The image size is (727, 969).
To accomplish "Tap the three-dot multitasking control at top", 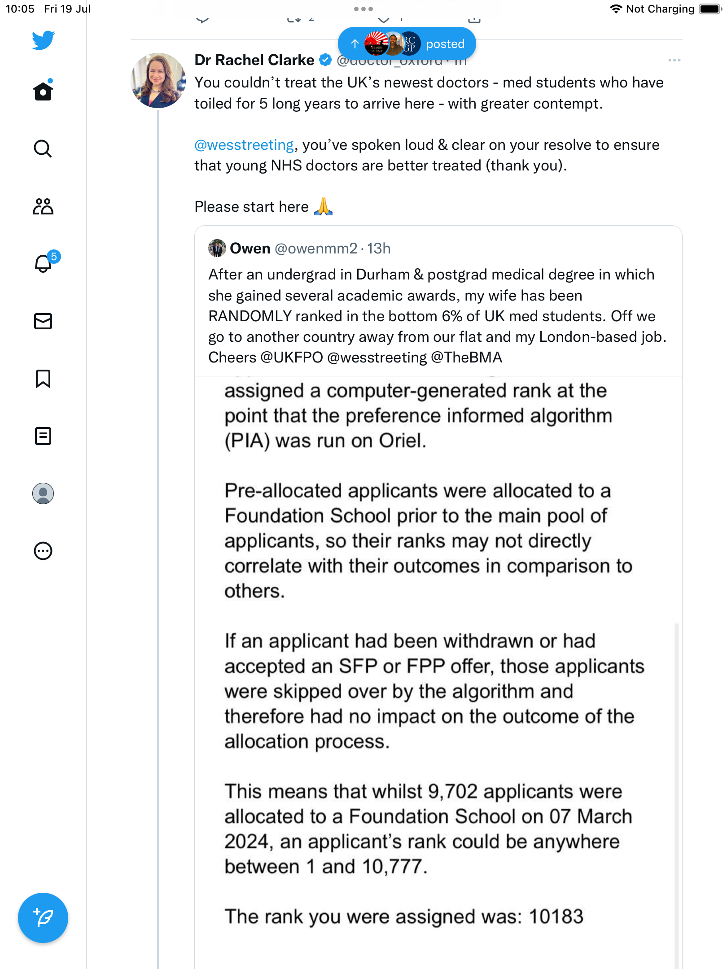I will [x=363, y=9].
